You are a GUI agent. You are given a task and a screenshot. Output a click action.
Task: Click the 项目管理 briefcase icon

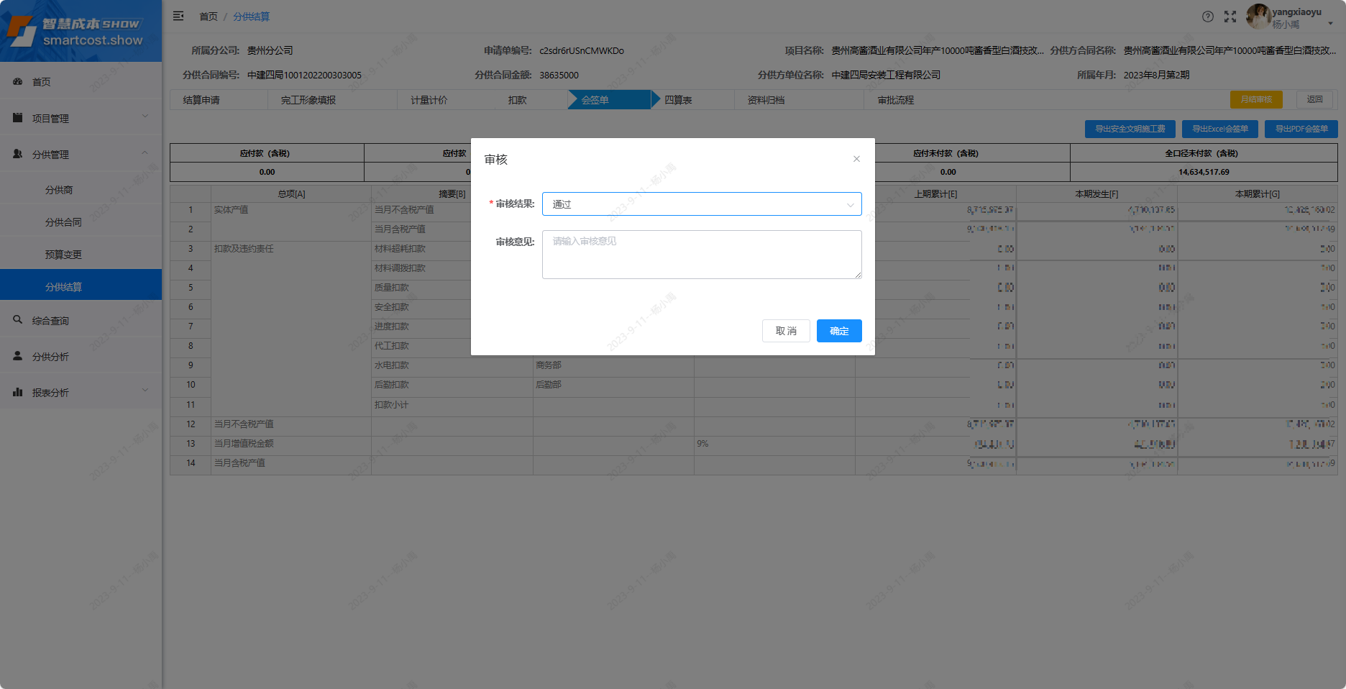tap(18, 117)
